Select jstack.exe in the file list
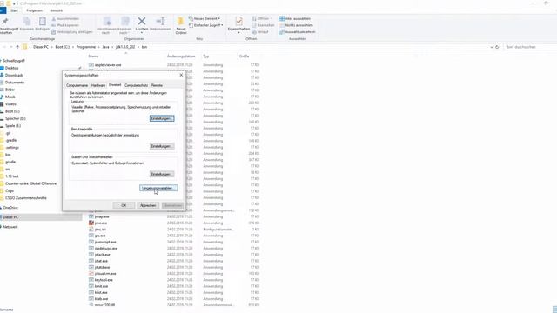557x313 pixels. (103, 255)
